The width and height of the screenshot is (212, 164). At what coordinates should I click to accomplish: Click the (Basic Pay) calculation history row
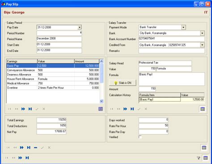click(172, 99)
